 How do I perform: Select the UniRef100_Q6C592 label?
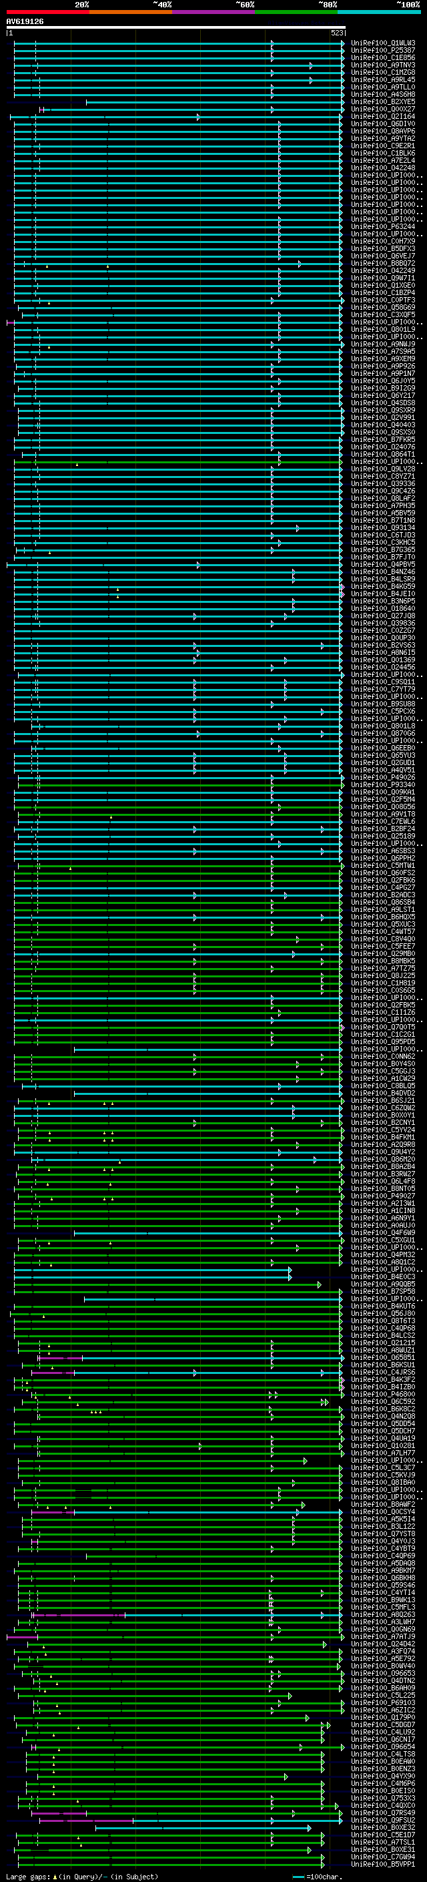pos(383,1401)
